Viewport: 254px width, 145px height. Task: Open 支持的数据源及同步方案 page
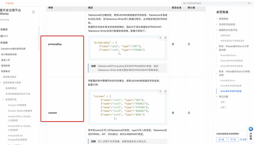[18, 94]
